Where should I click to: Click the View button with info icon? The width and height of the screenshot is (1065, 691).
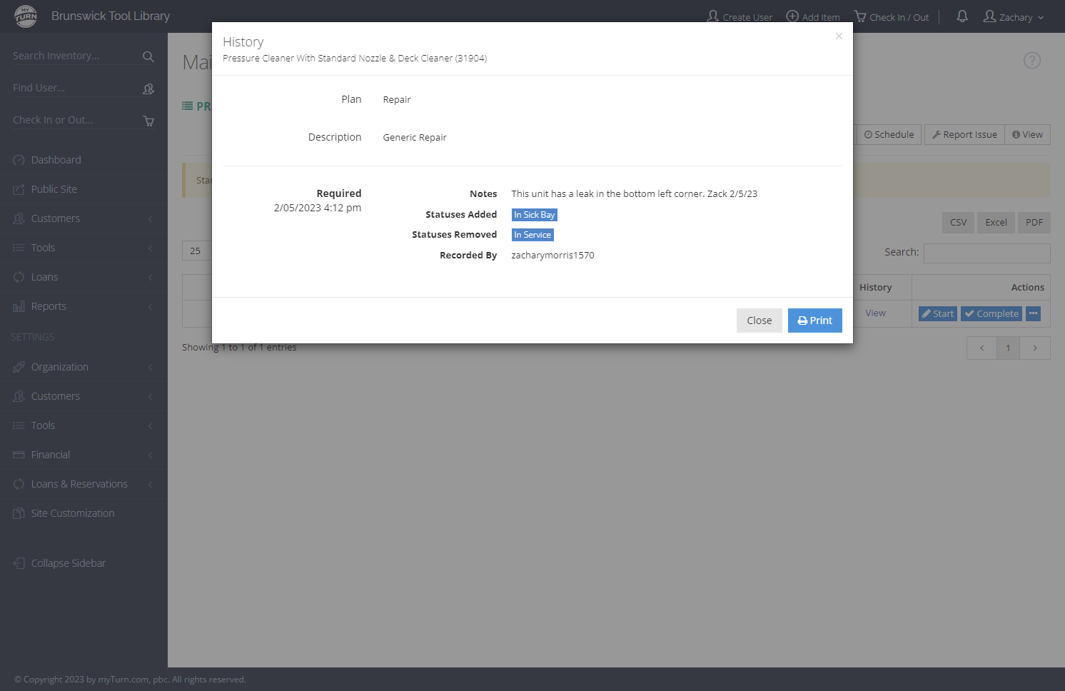point(1028,135)
